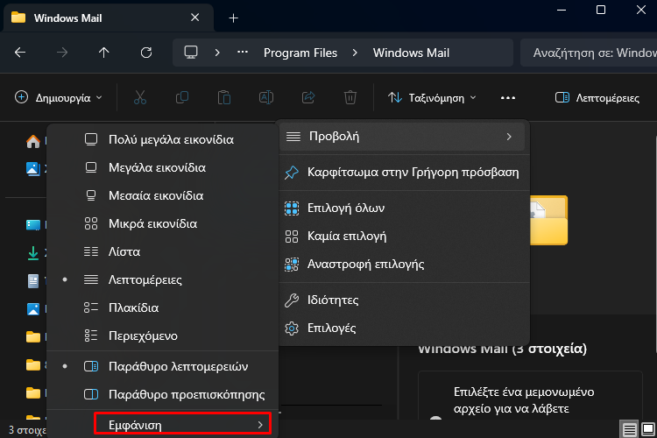Click the Rename icon in toolbar
This screenshot has width=657, height=438.
(266, 97)
